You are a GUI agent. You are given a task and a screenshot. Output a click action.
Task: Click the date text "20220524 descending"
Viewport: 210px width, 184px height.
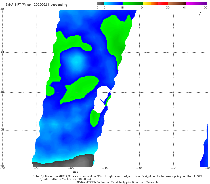(x=50, y=5)
